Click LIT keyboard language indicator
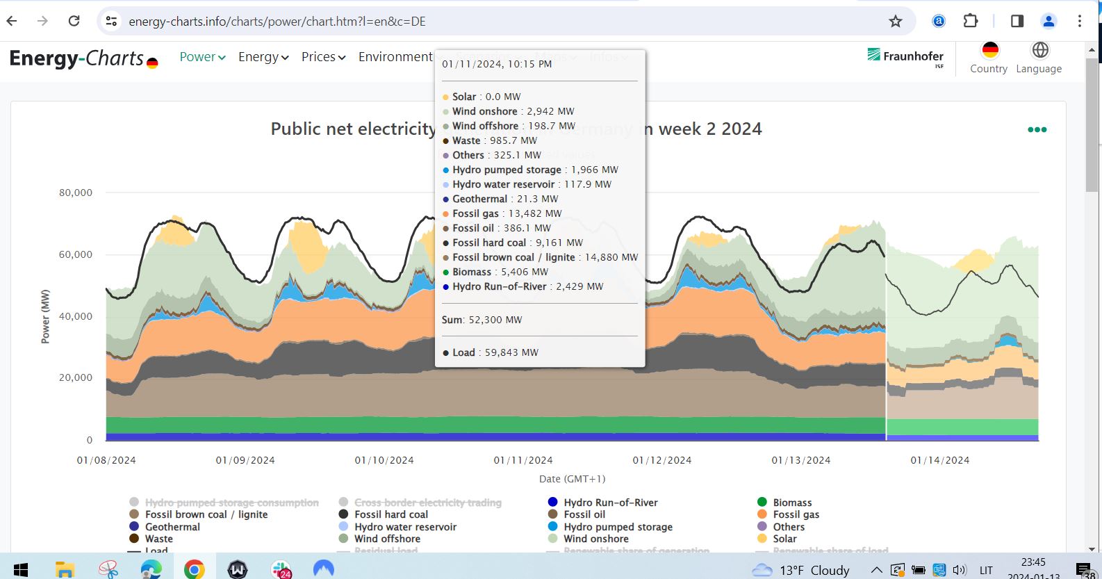Image resolution: width=1102 pixels, height=579 pixels. coord(986,570)
